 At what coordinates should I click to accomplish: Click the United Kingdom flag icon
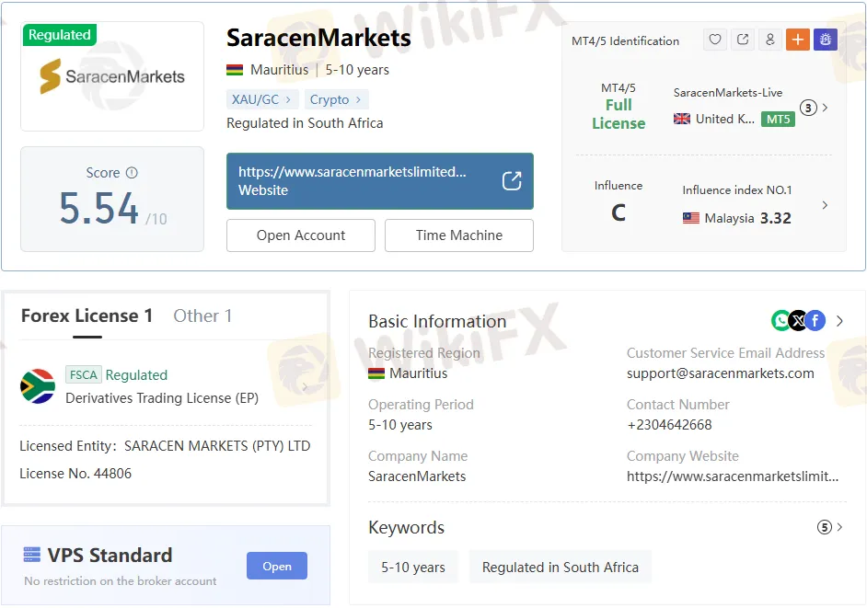click(x=682, y=119)
